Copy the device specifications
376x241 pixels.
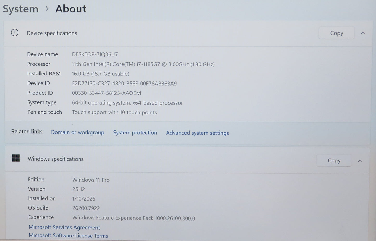click(336, 33)
